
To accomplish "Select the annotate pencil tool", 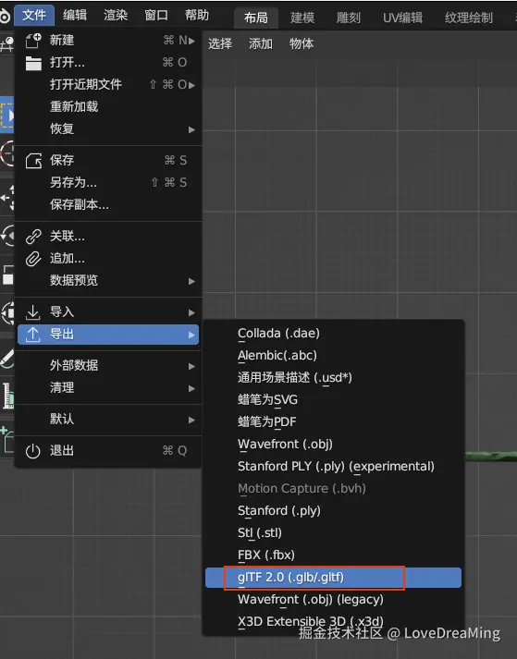I will click(6, 358).
